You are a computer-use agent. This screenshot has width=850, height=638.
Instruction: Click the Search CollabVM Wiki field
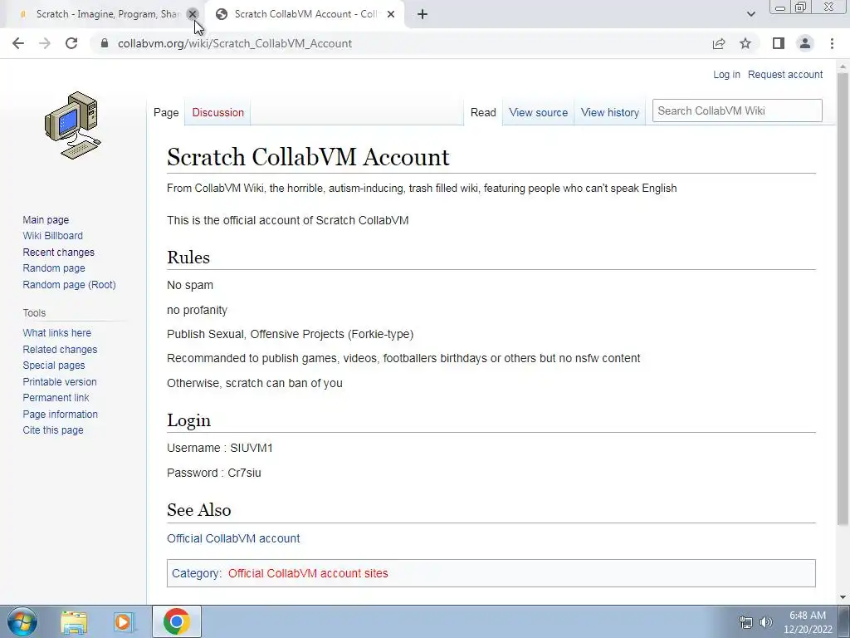737,110
